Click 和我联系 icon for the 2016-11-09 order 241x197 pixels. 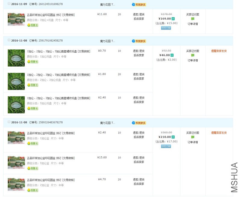coord(139,5)
